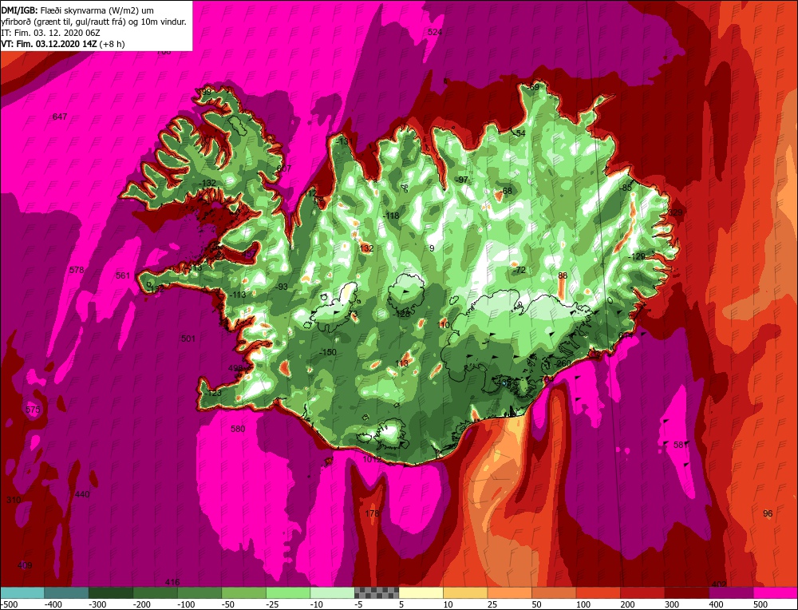
Task: Click the map value '440'
Action: point(82,494)
